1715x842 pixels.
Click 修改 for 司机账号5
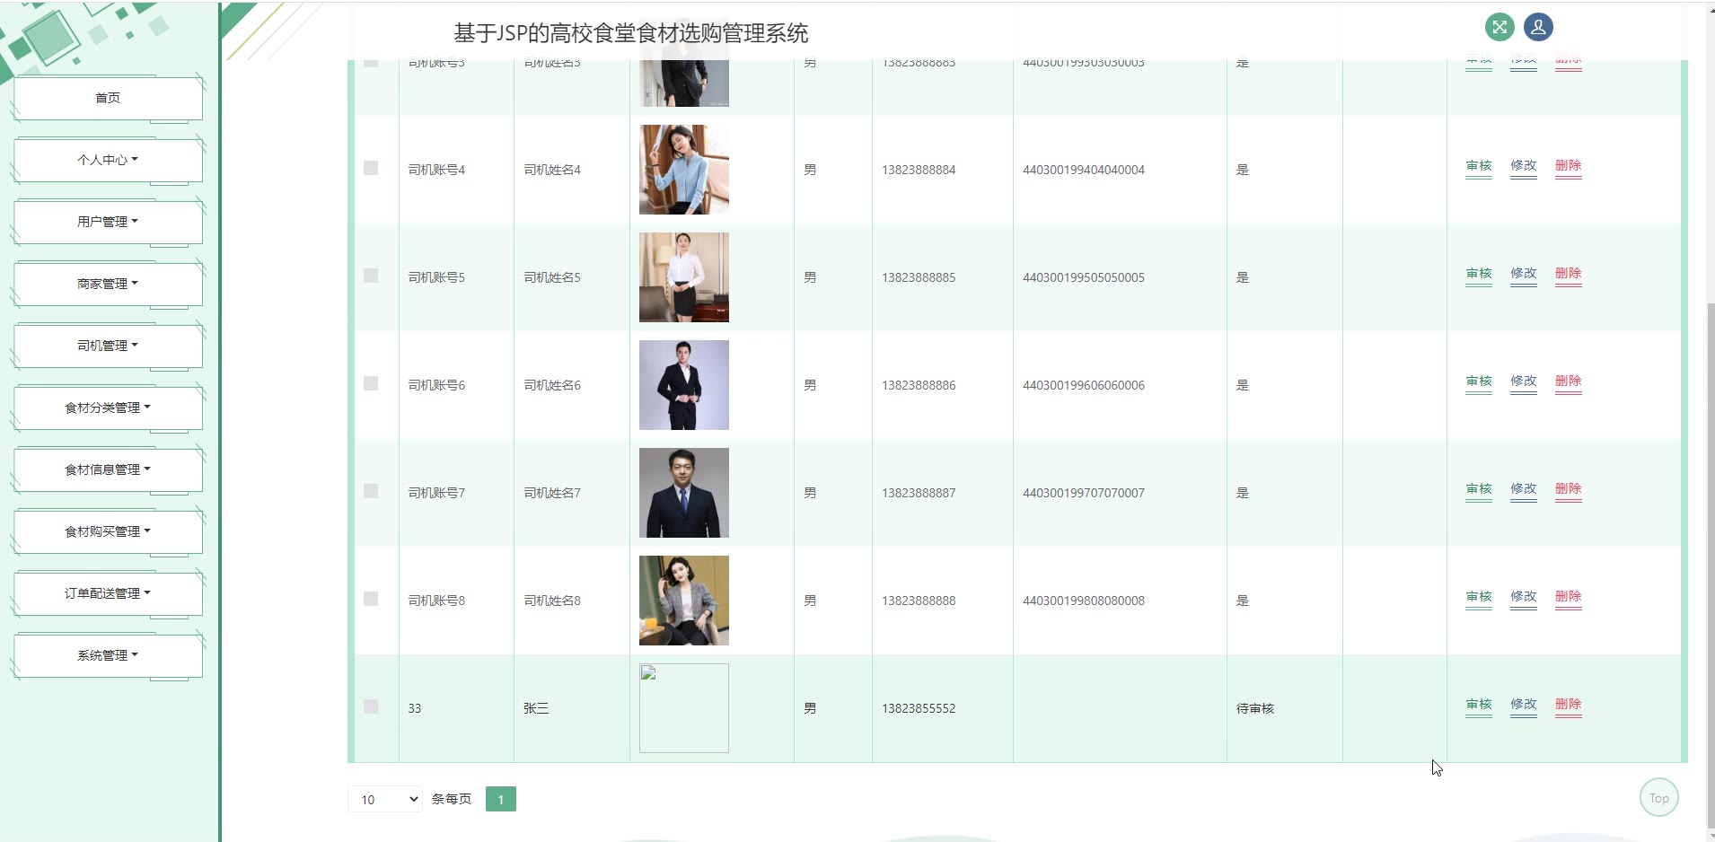(x=1524, y=274)
